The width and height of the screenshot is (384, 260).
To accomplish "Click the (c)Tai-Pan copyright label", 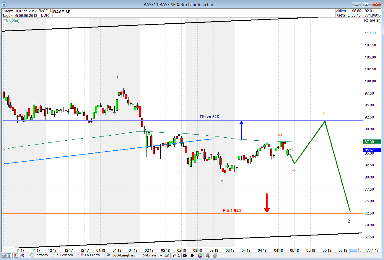I will click(x=372, y=20).
